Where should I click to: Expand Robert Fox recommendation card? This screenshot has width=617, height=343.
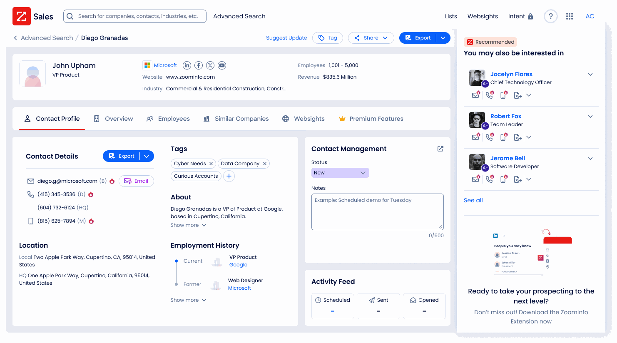click(590, 117)
